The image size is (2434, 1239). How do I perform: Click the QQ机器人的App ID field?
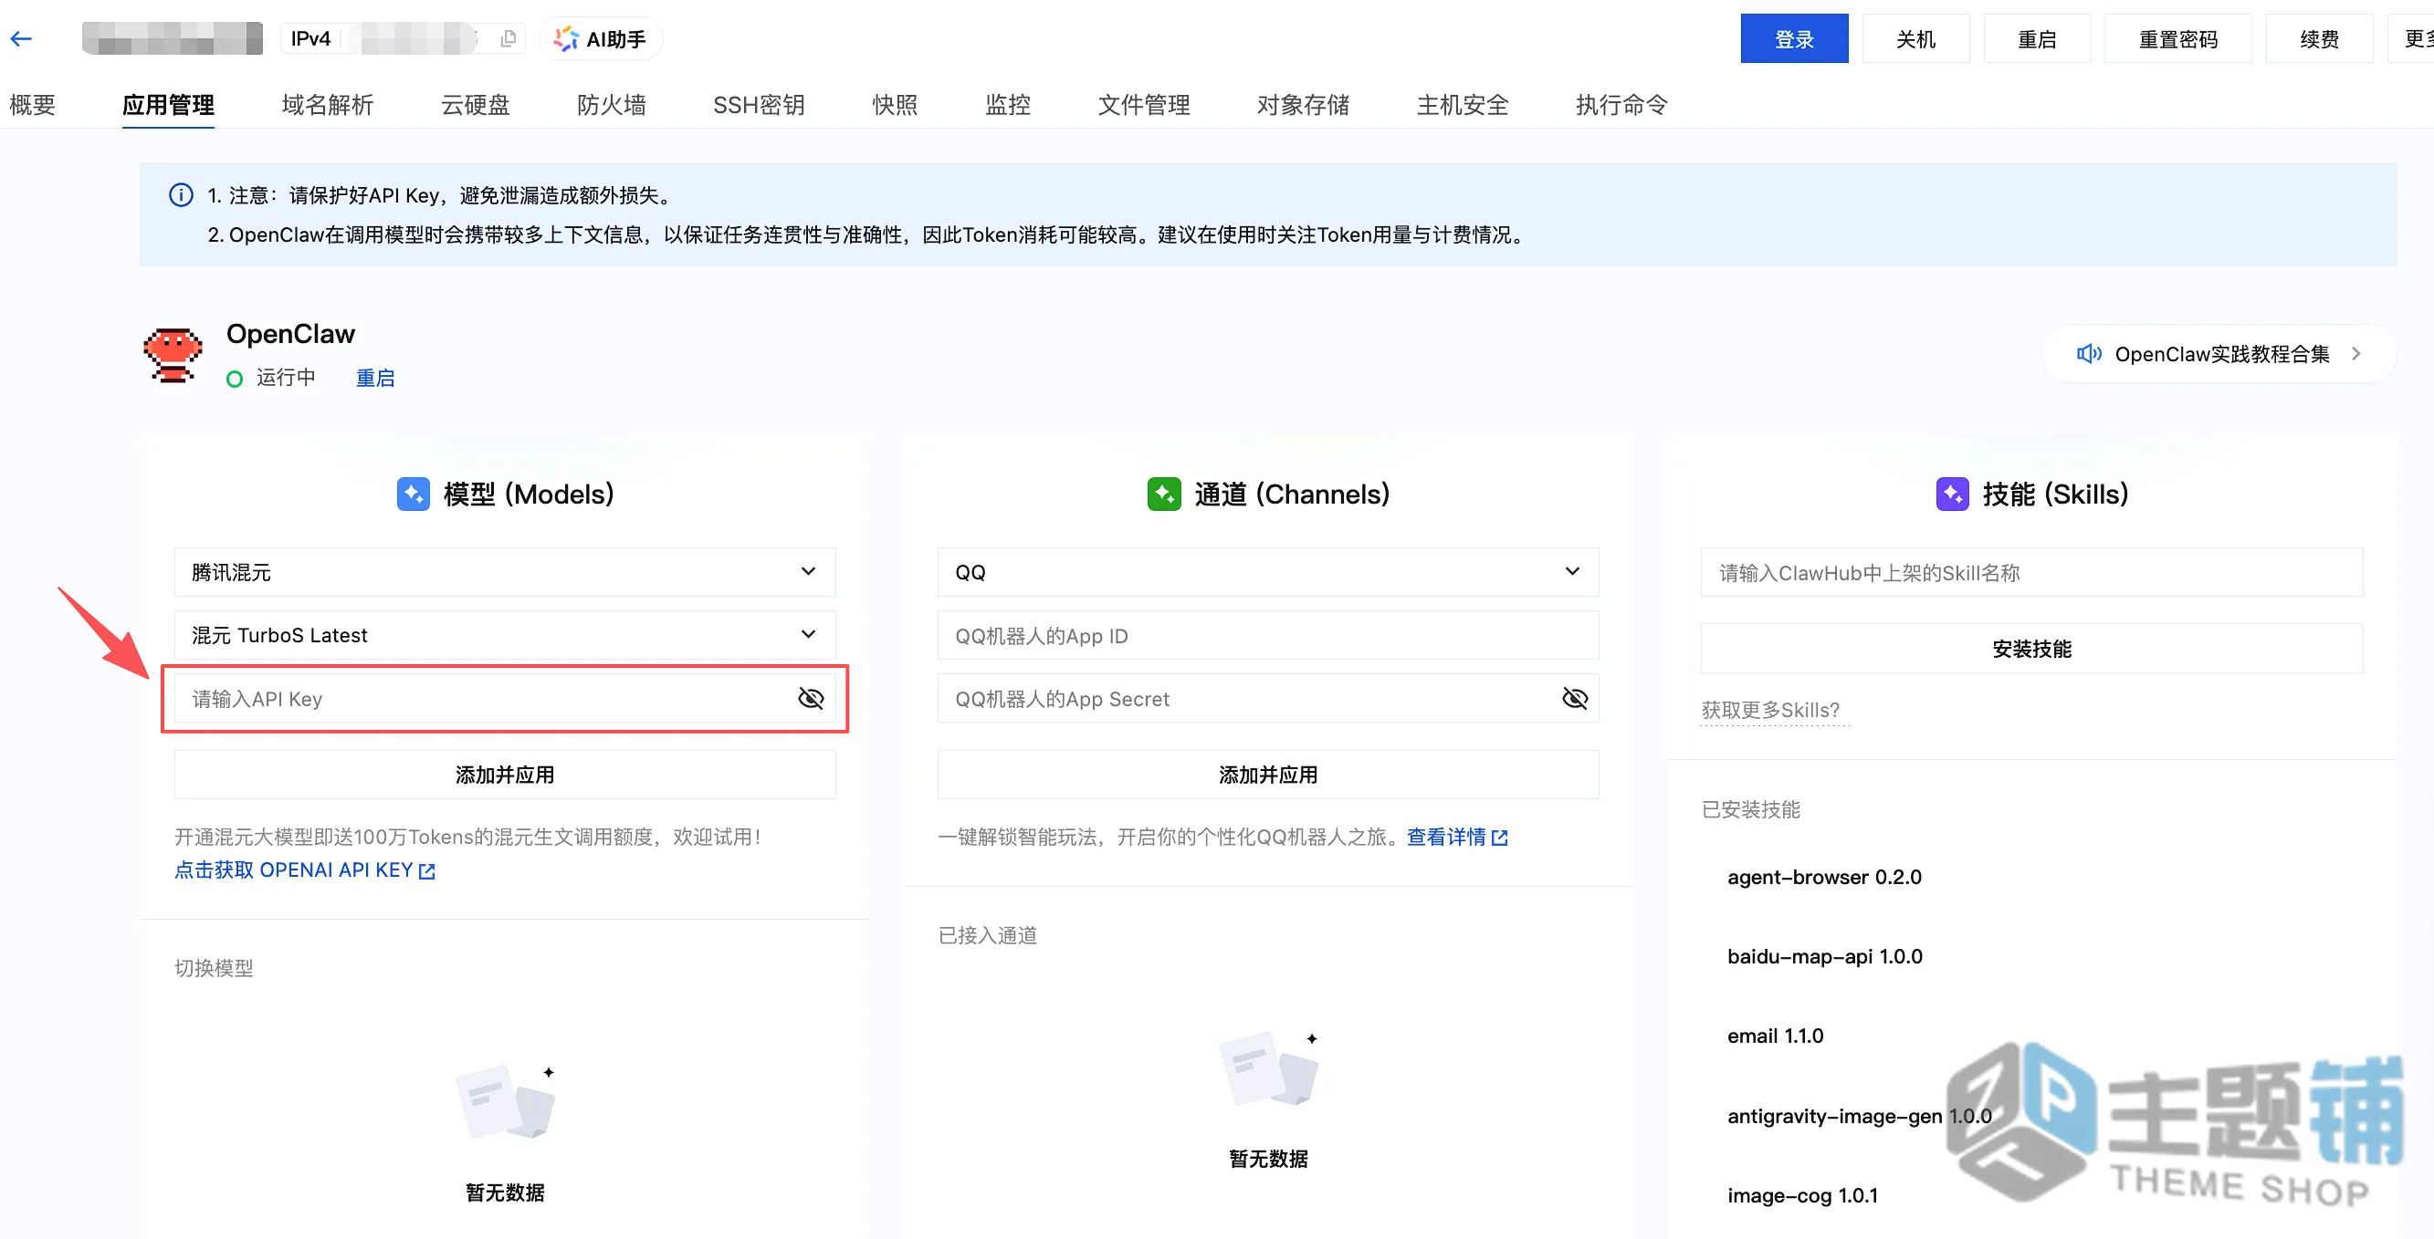pyautogui.click(x=1267, y=636)
